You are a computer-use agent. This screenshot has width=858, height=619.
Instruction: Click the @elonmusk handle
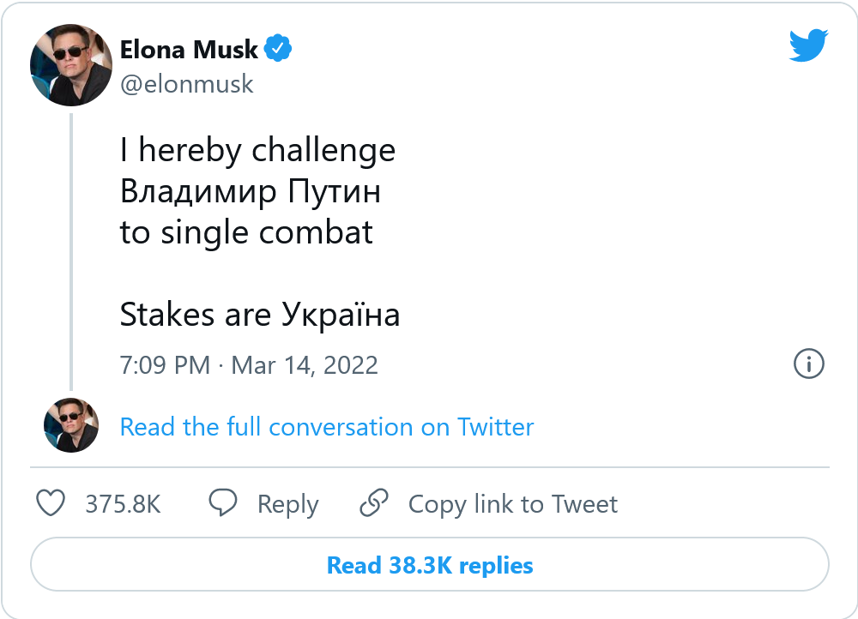pyautogui.click(x=187, y=85)
